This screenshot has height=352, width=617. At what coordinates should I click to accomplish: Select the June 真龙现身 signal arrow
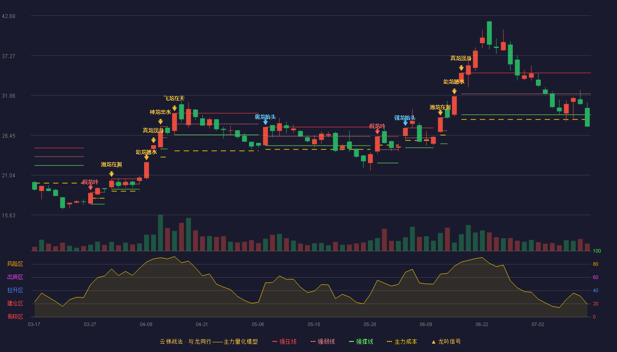461,68
